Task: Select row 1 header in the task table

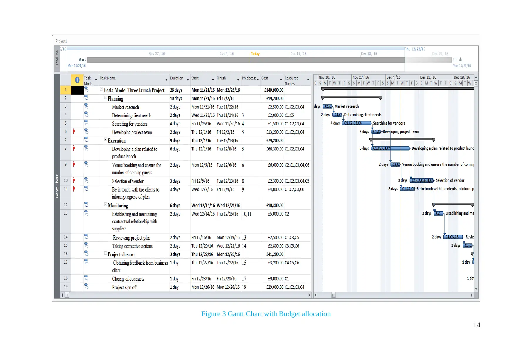Action: (x=65, y=90)
